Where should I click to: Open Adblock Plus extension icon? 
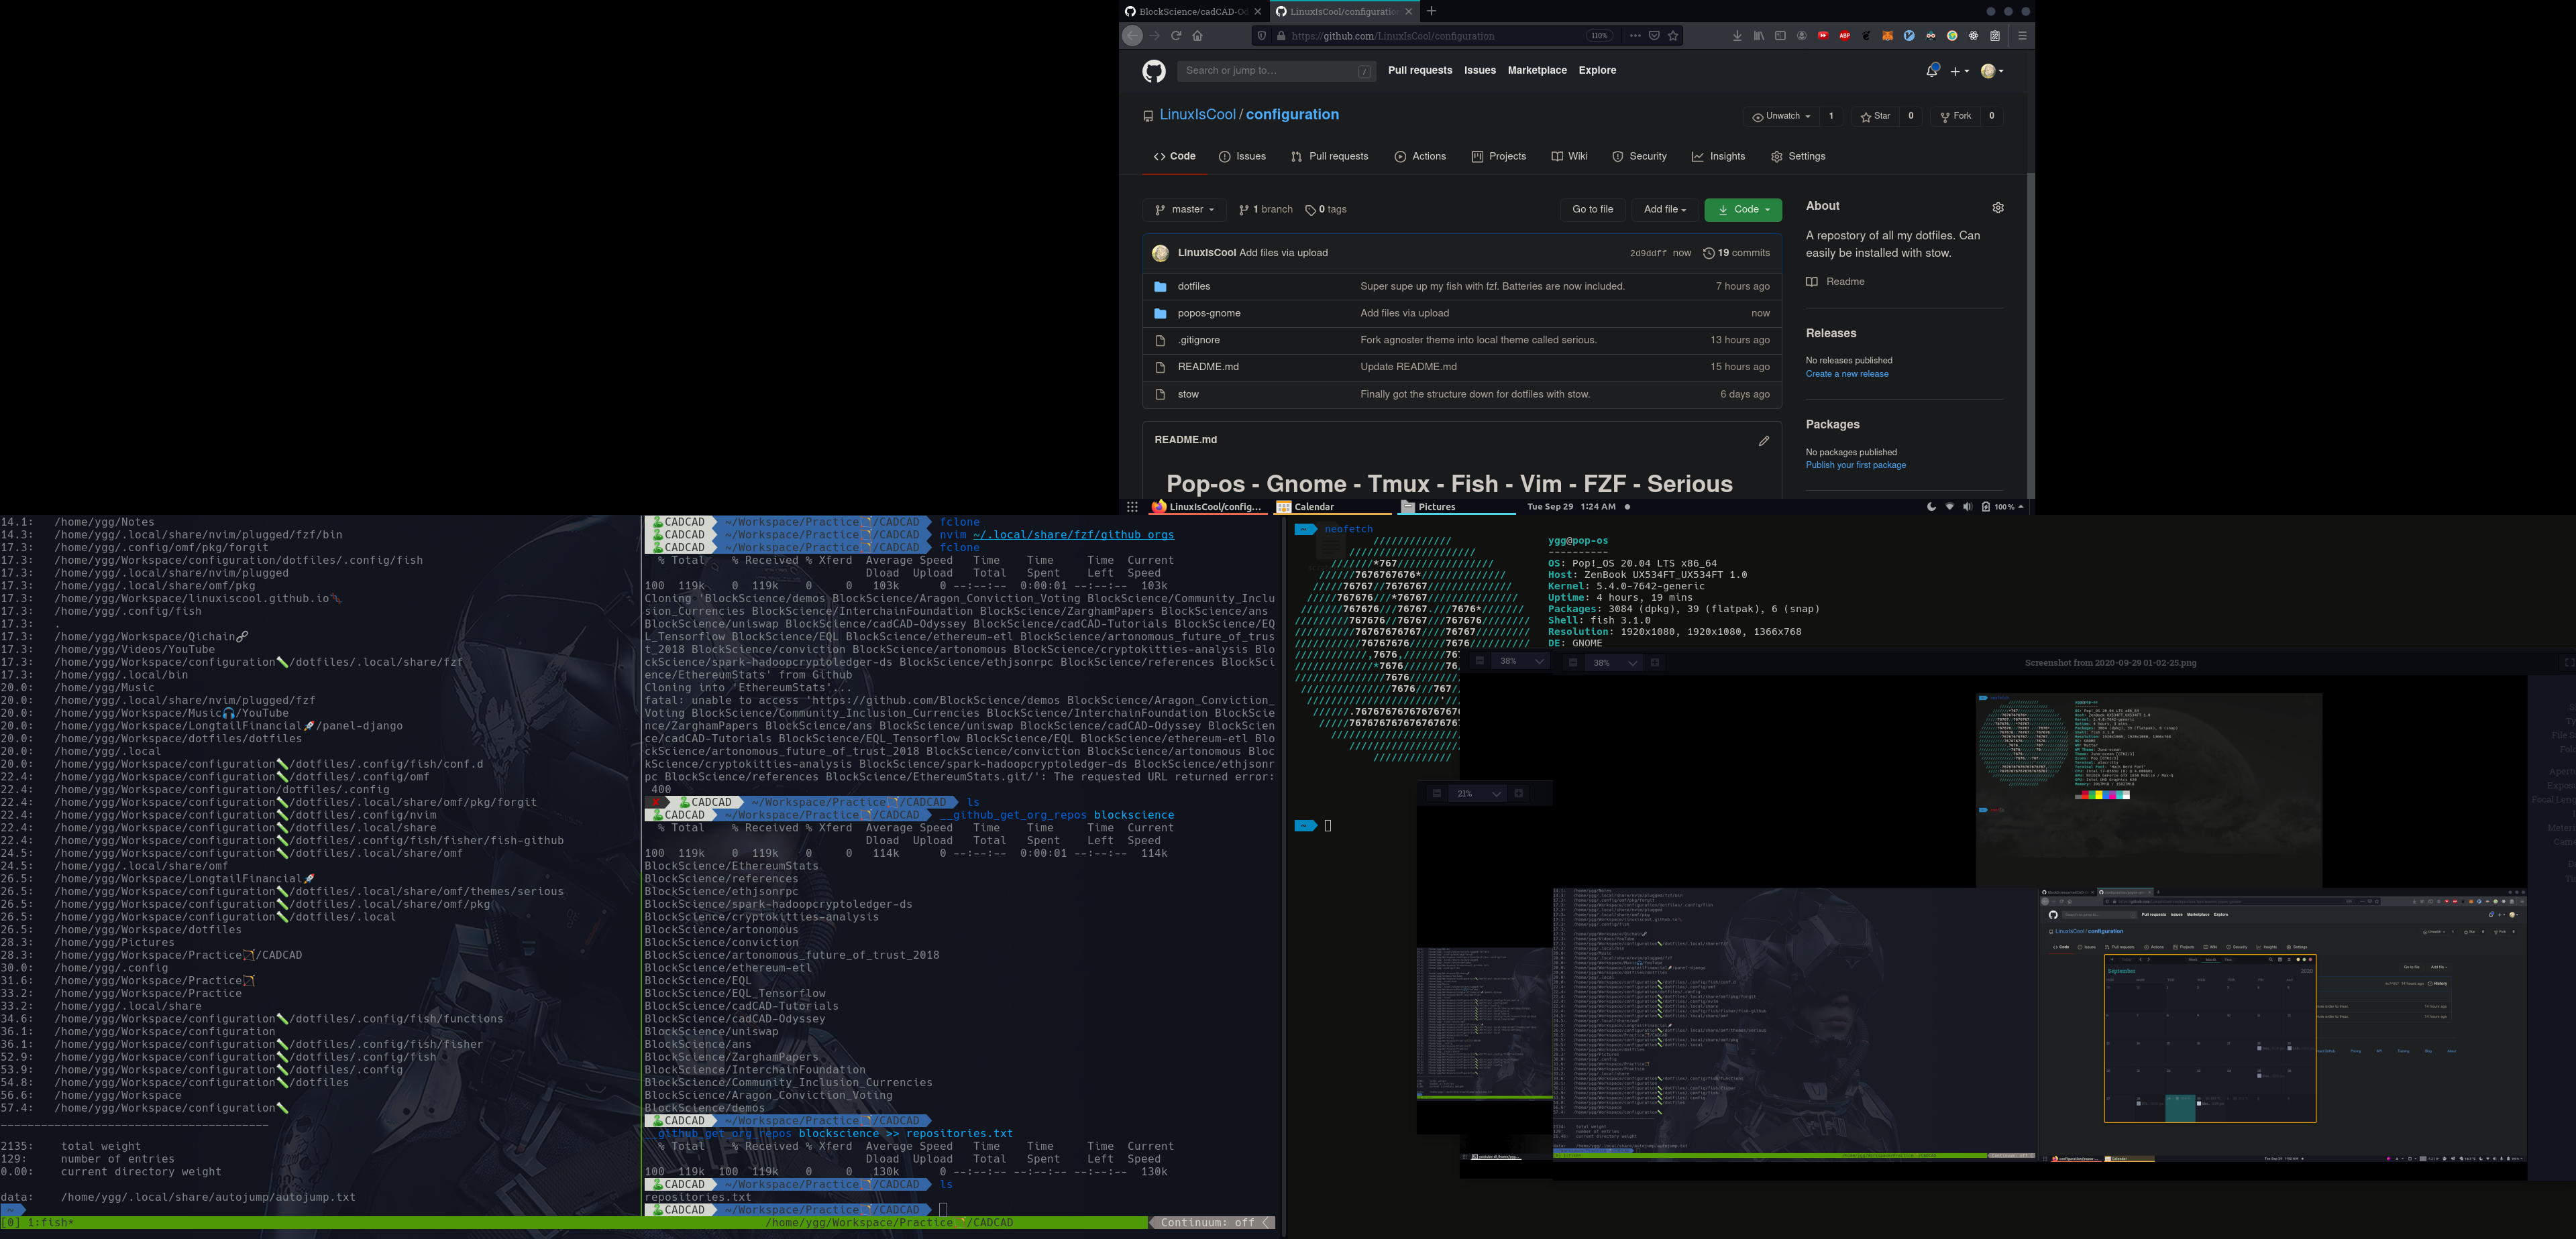[1844, 36]
